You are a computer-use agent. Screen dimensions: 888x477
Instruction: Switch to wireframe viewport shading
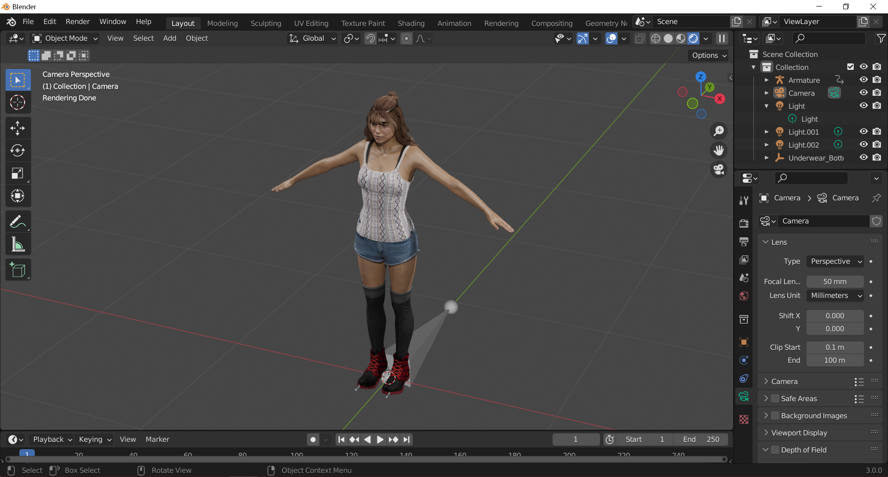[656, 38]
